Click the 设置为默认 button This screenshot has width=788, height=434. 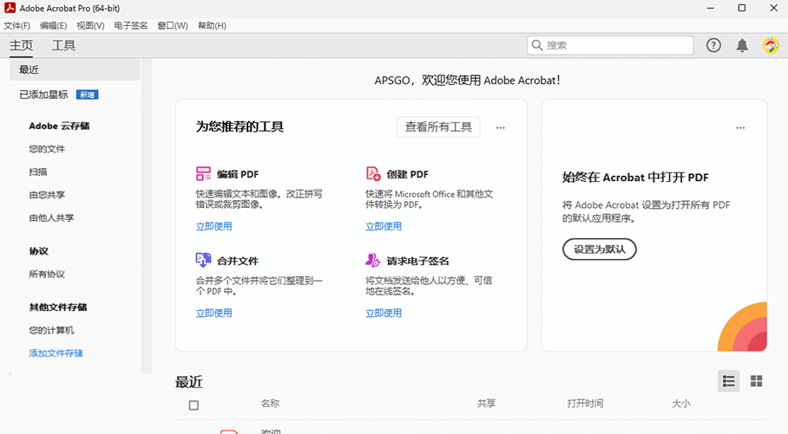(x=600, y=249)
